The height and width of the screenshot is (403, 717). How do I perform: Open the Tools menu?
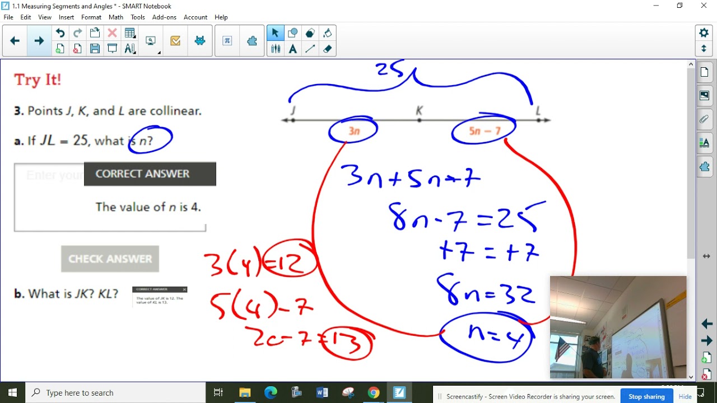[x=138, y=17]
